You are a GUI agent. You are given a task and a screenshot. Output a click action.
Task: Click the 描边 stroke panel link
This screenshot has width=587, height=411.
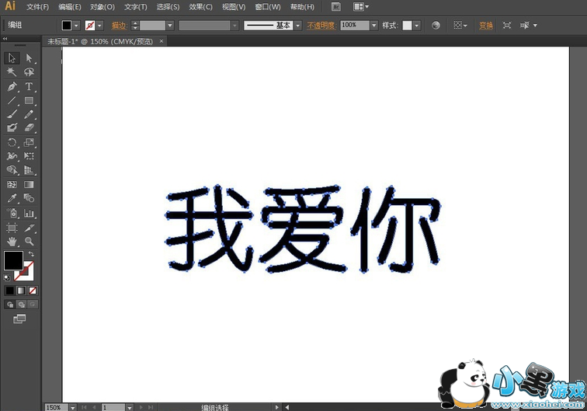pos(119,26)
